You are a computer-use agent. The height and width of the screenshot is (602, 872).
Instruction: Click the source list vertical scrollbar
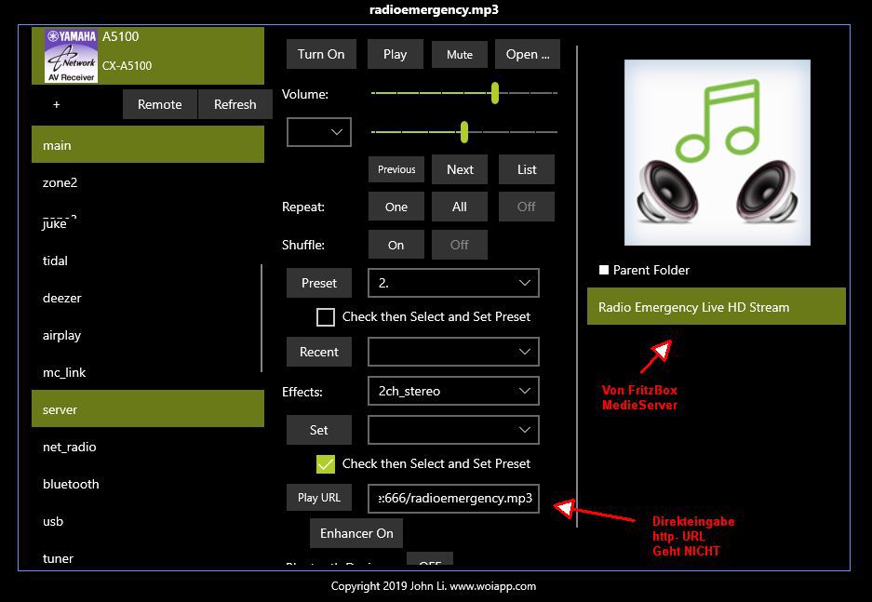[x=262, y=318]
